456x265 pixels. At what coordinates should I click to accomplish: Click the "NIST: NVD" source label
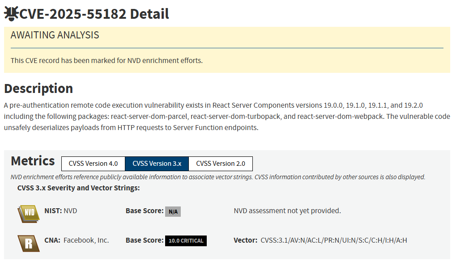click(x=61, y=210)
